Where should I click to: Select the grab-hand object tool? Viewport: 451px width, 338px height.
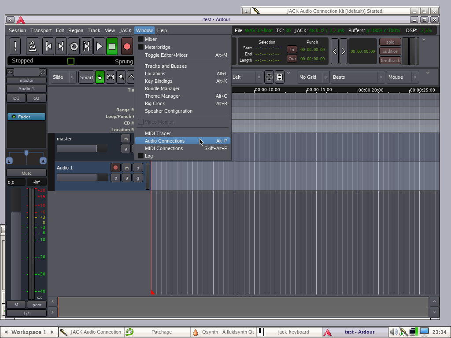coord(100,77)
